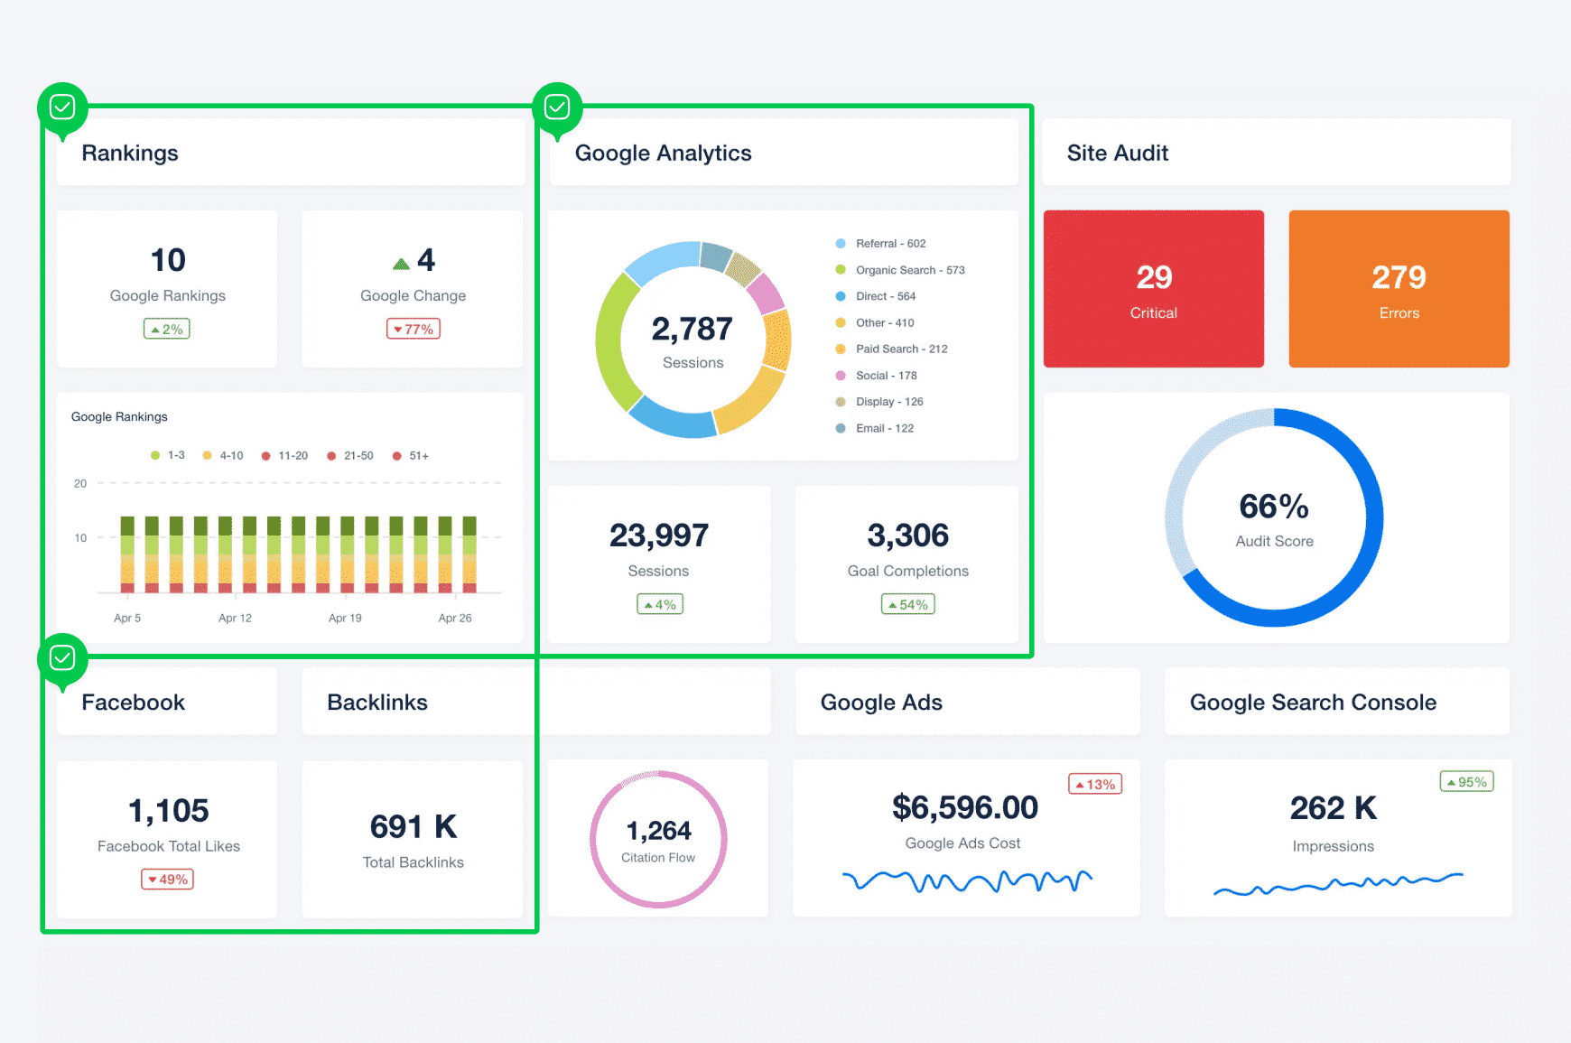The width and height of the screenshot is (1571, 1043).
Task: Open the Google Search Console section header
Action: coord(1313,703)
